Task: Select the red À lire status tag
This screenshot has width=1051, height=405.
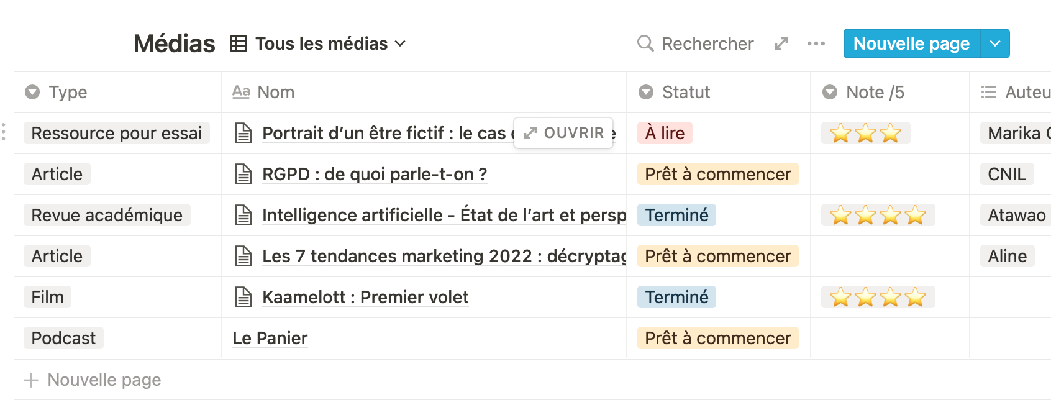Action: (x=665, y=133)
